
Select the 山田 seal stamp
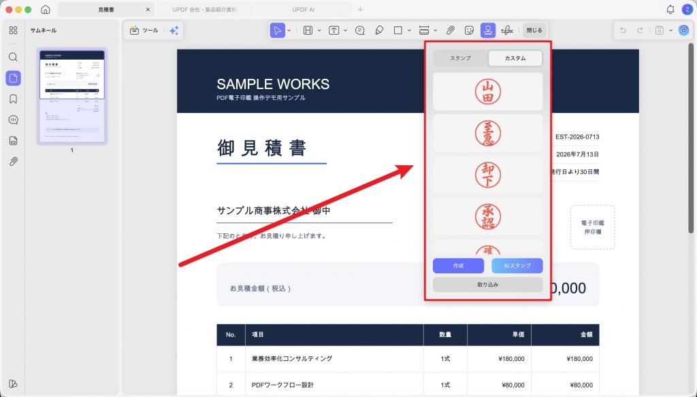point(487,92)
